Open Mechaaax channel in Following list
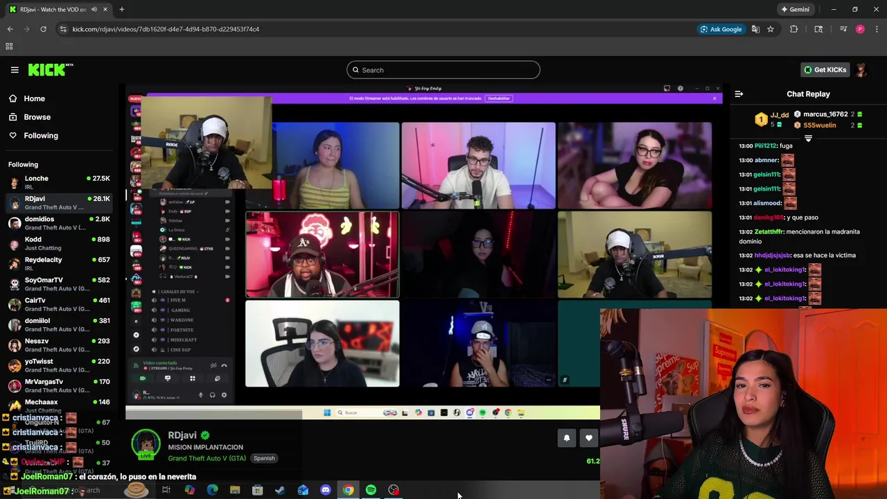Screen dimensions: 887x499 pyautogui.click(x=59, y=405)
